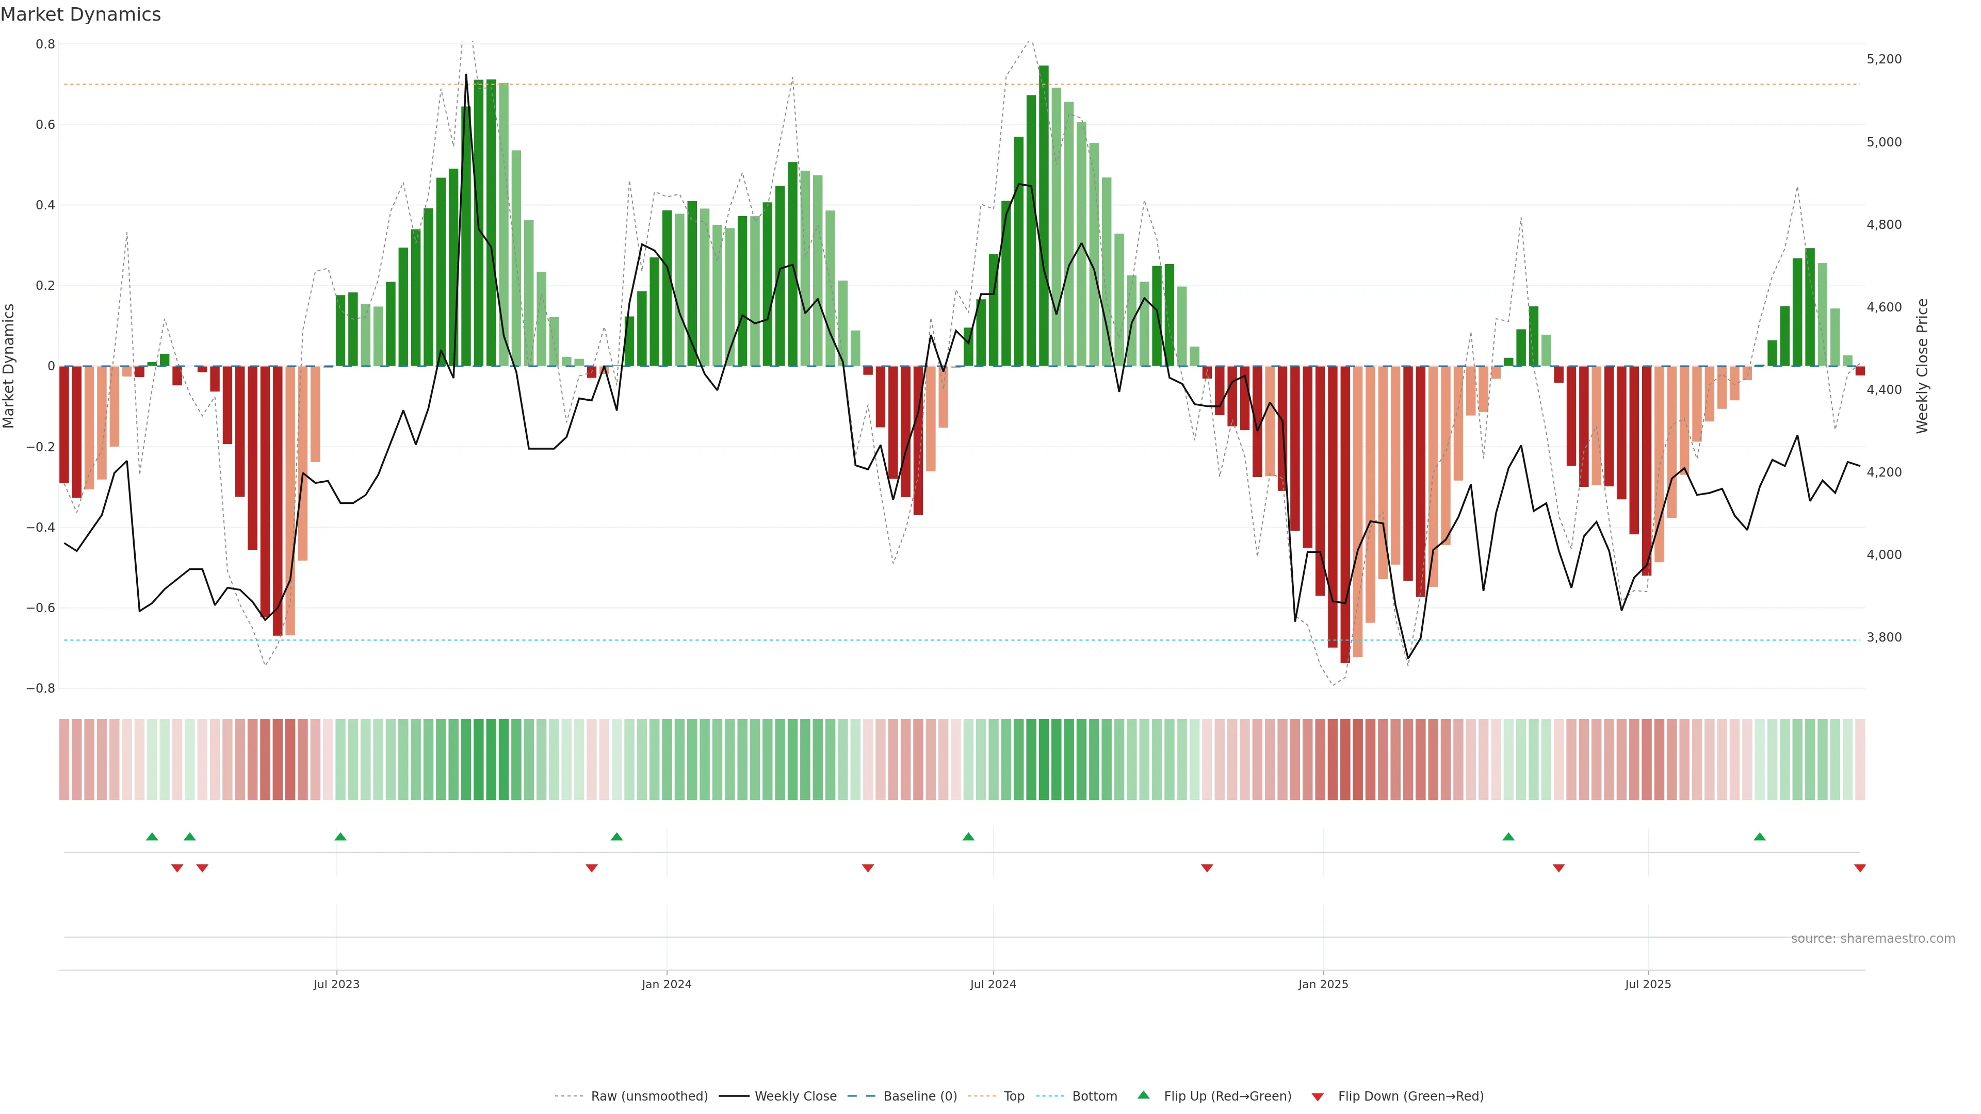Click flip-up triangle nearest Jul 2023 gridline

pyautogui.click(x=340, y=837)
